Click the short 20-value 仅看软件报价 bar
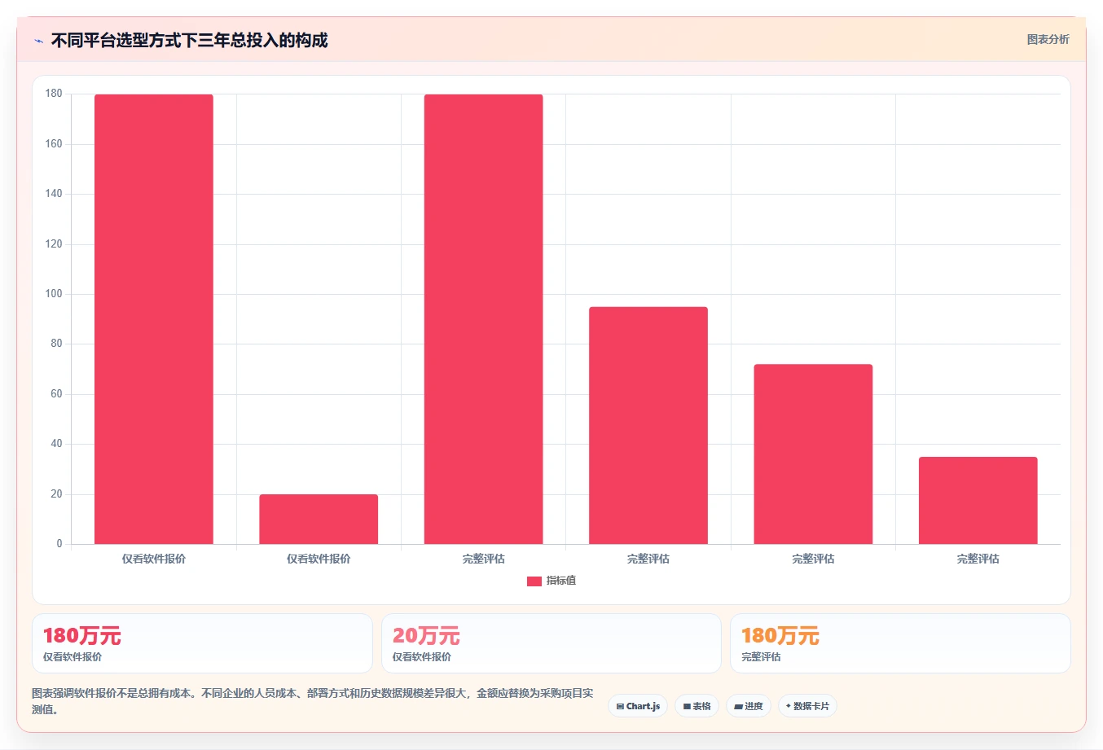 coord(319,519)
